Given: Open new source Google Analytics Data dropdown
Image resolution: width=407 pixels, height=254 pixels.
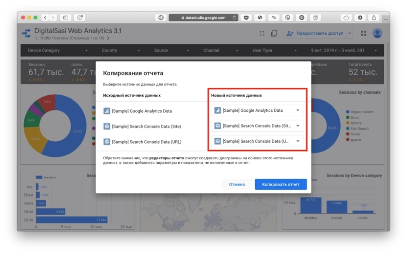Looking at the screenshot, I should [x=257, y=110].
